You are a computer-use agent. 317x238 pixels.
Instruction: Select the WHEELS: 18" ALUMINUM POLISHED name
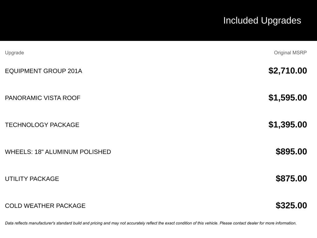(x=58, y=152)
